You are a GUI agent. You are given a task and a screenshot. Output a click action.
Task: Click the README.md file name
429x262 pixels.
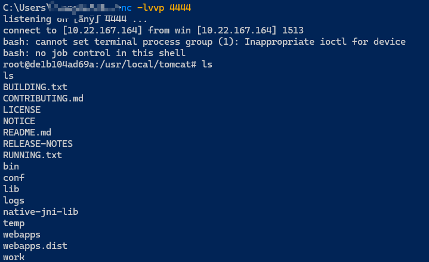click(x=27, y=132)
